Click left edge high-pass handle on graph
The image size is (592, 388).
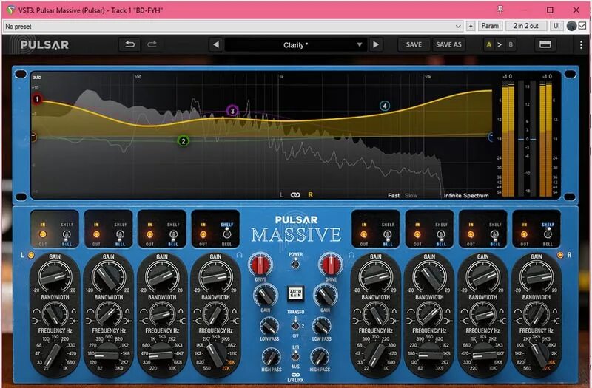(33, 137)
